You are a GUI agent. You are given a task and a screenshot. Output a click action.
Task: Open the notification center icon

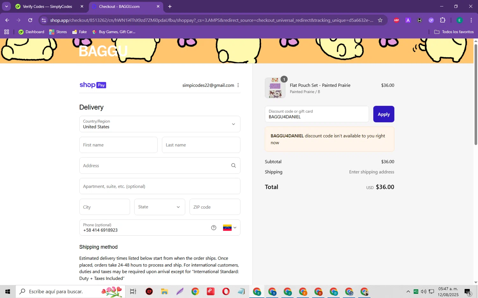pyautogui.click(x=468, y=292)
